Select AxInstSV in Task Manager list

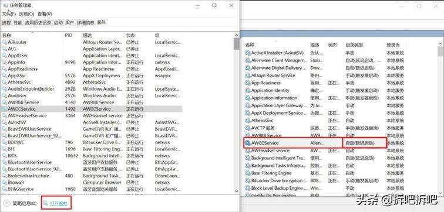click(x=91, y=122)
